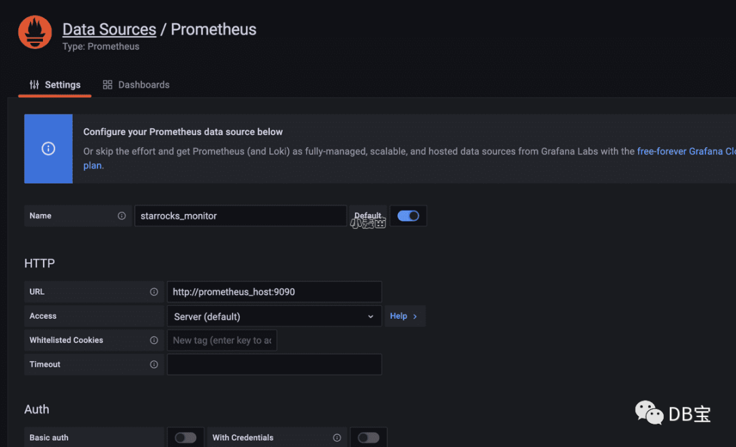Enable the With Credentials toggle
The width and height of the screenshot is (736, 447).
click(x=368, y=437)
